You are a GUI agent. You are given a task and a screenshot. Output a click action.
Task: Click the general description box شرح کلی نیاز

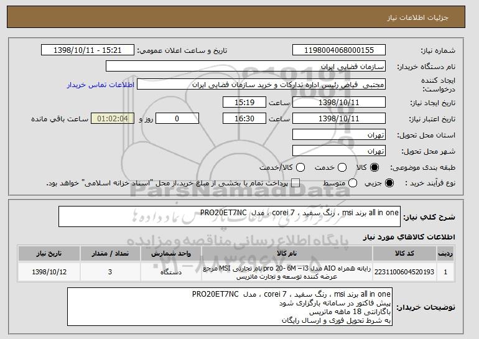point(230,216)
